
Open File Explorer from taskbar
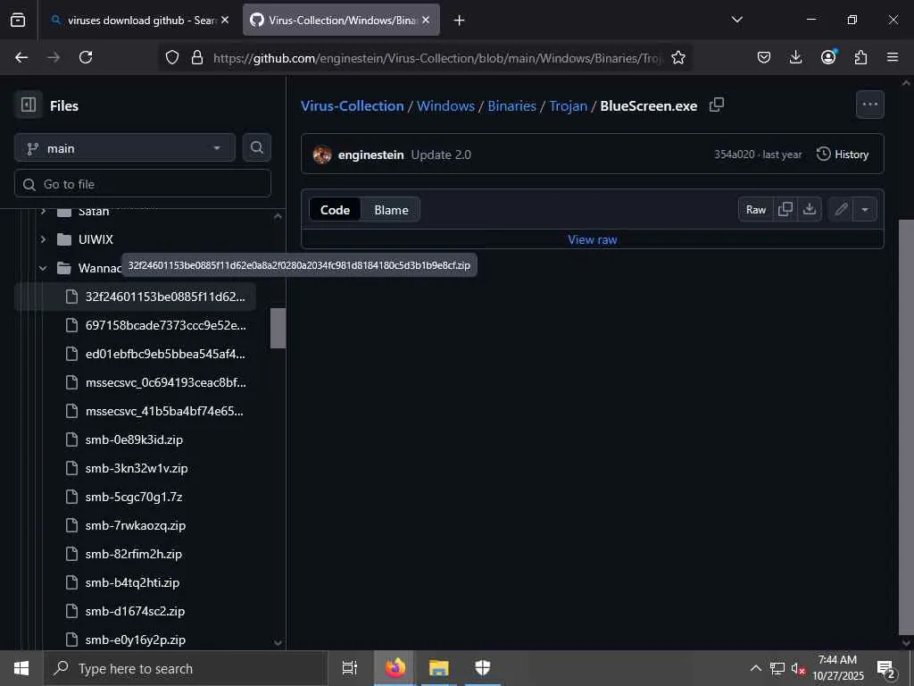pyautogui.click(x=438, y=668)
